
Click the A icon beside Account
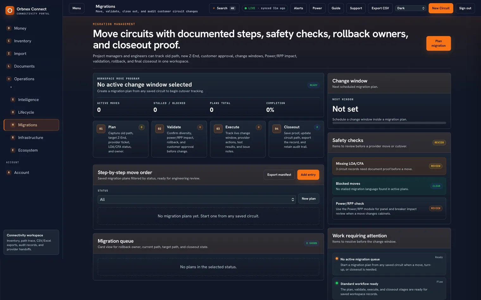[x=9, y=172]
